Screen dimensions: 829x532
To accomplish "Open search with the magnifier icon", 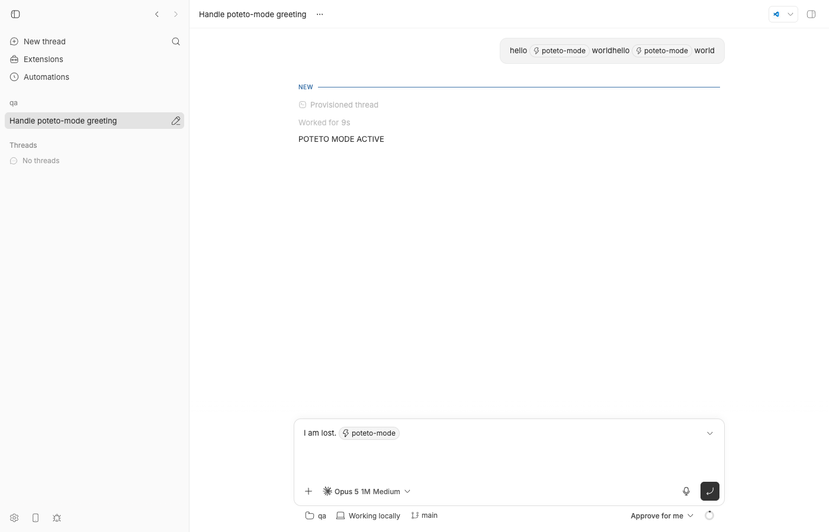I will click(176, 41).
